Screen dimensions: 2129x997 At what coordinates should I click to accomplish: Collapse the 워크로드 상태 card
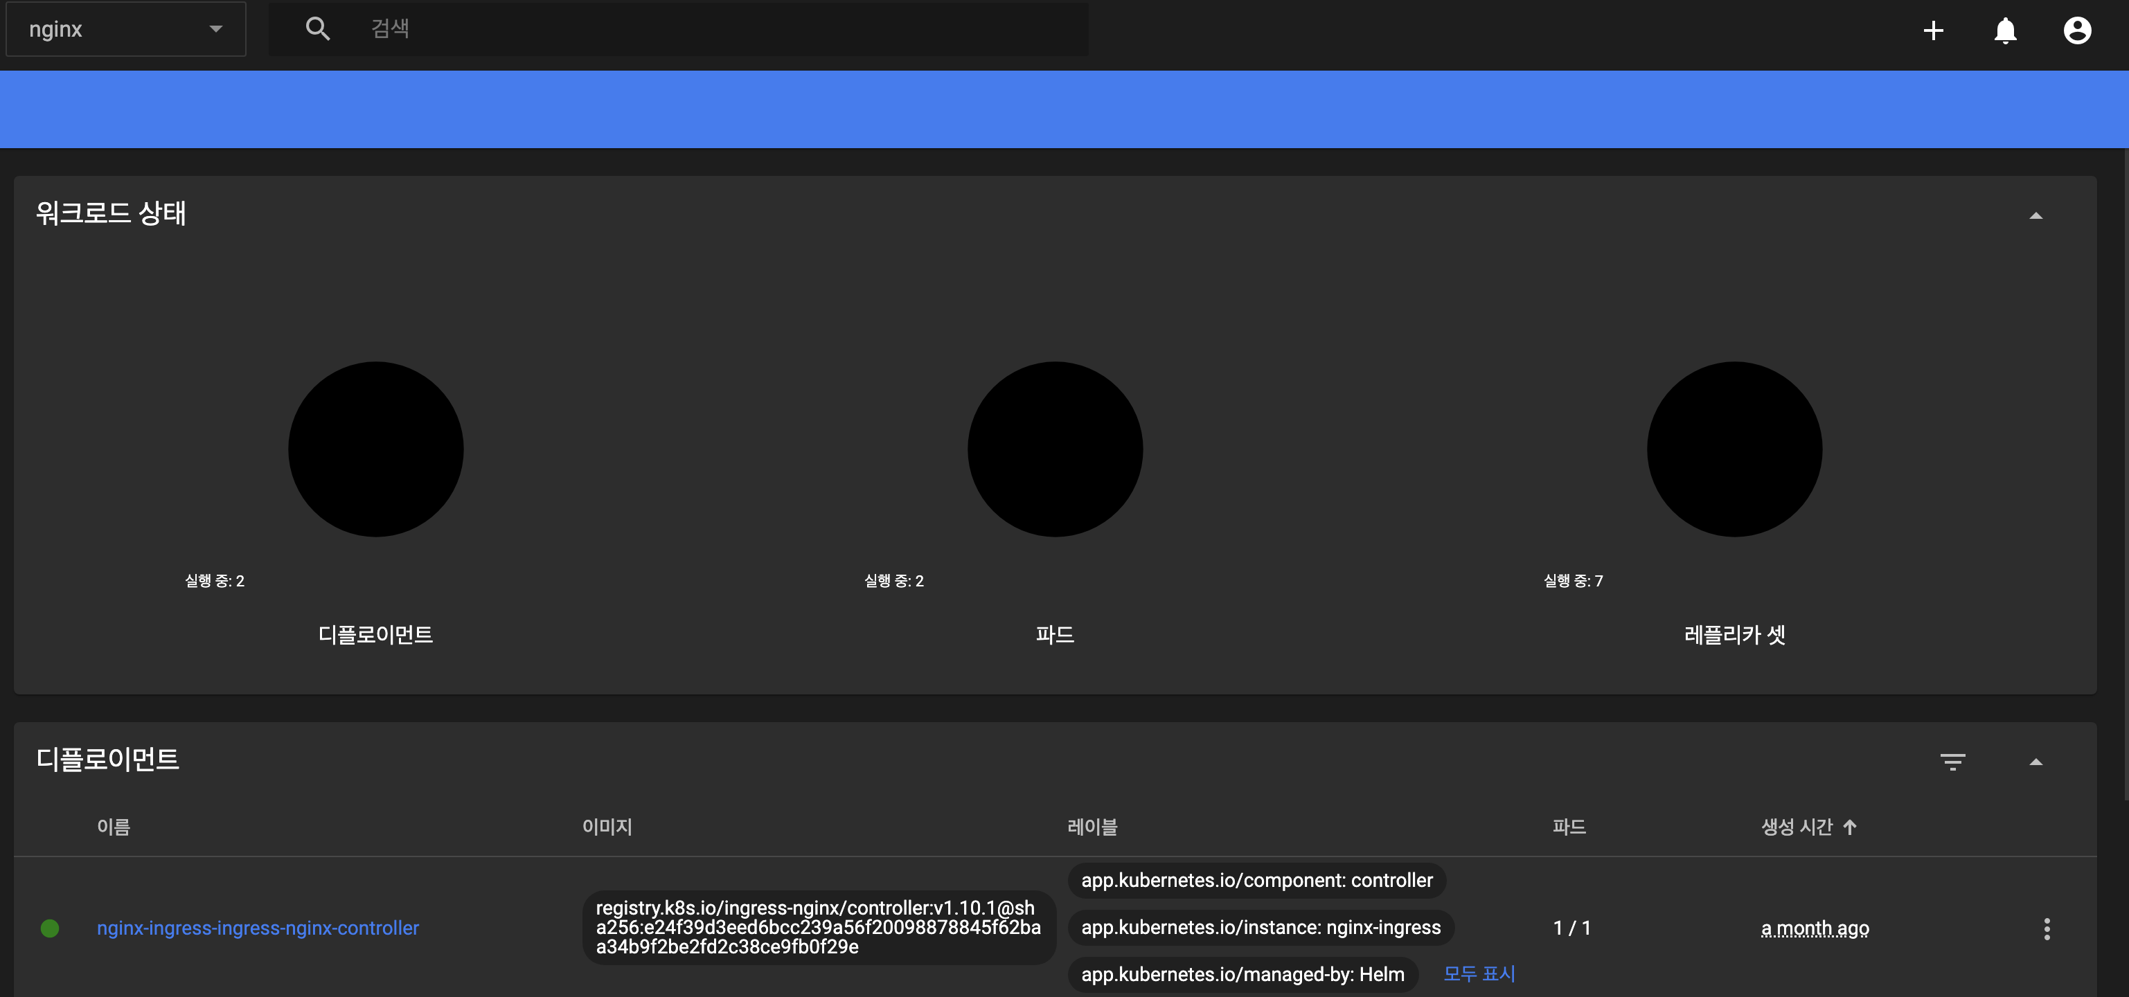click(x=2036, y=215)
